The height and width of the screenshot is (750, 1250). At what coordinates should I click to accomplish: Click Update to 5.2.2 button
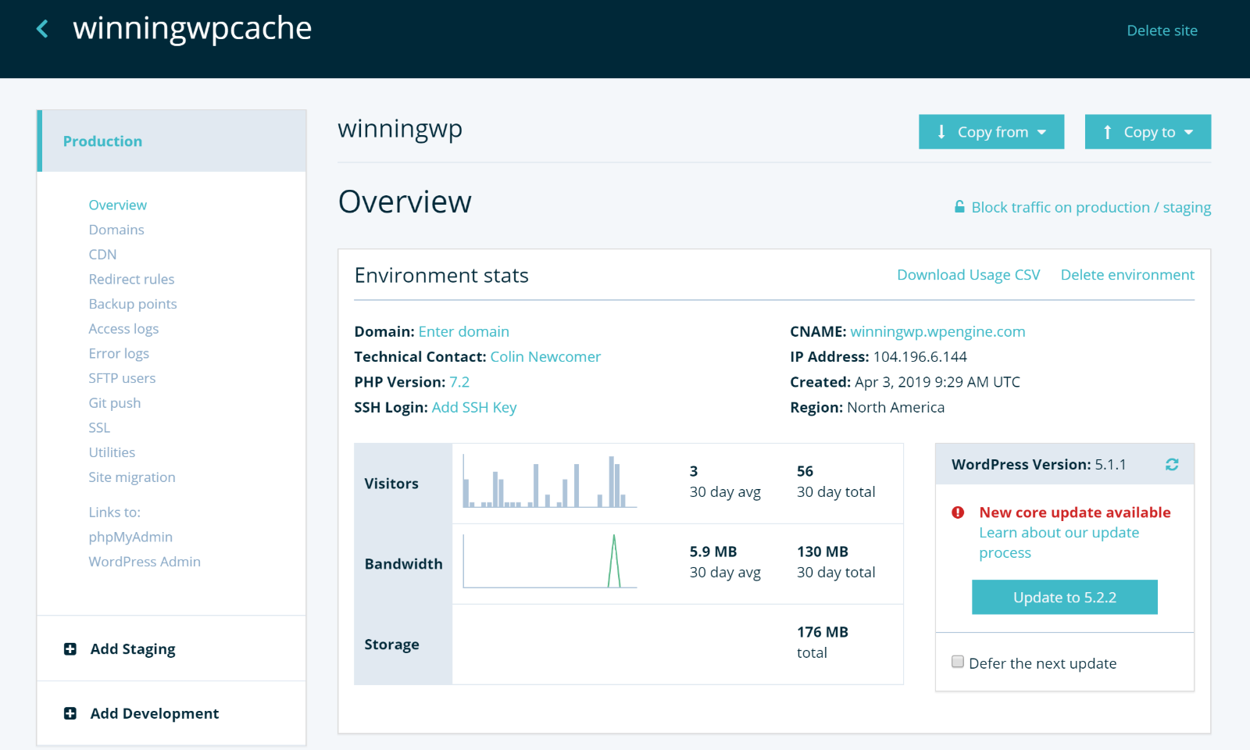1065,597
